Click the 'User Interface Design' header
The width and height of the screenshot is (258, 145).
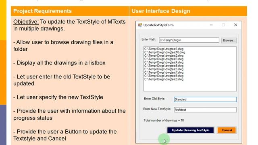(x=161, y=11)
